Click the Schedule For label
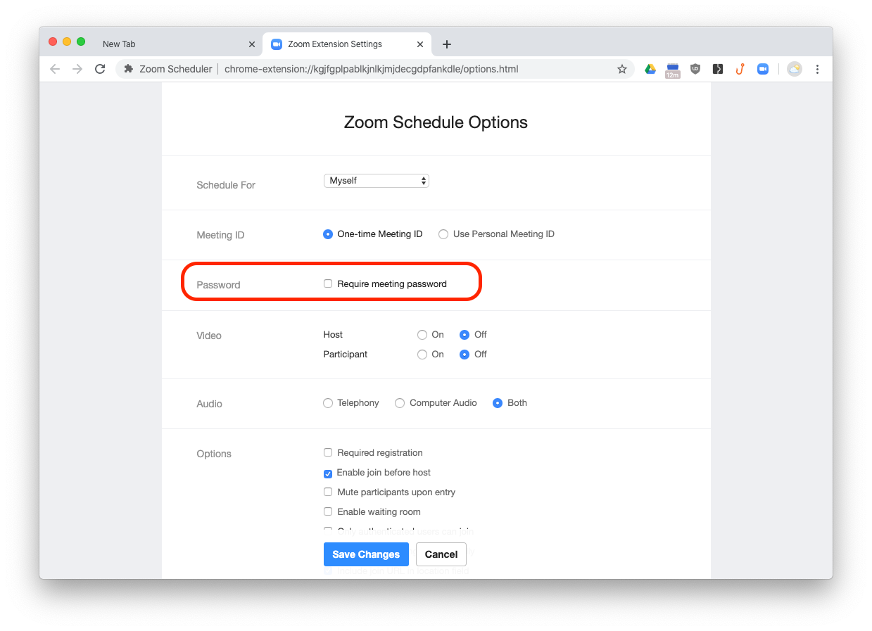Viewport: 872px width, 631px height. coord(226,185)
